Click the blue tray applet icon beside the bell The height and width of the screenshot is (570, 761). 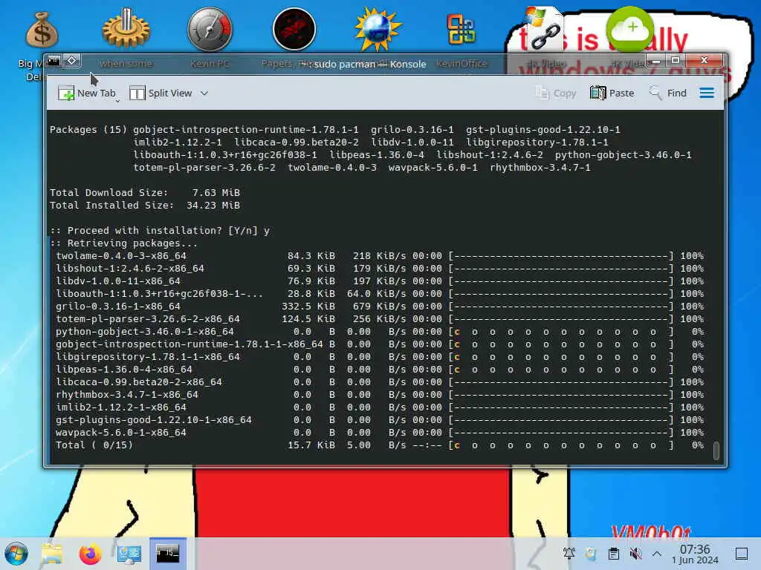click(x=591, y=553)
